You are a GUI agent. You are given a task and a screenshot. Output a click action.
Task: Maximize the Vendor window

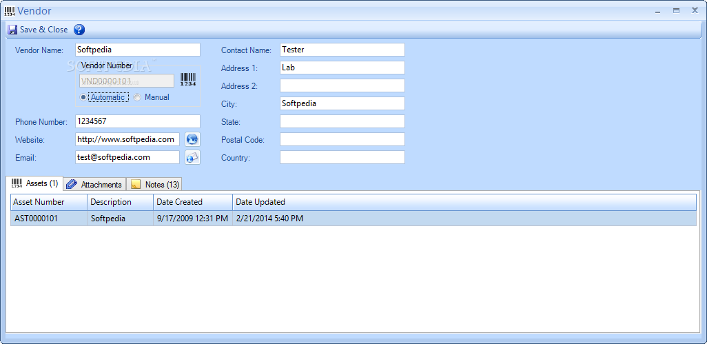[677, 11]
